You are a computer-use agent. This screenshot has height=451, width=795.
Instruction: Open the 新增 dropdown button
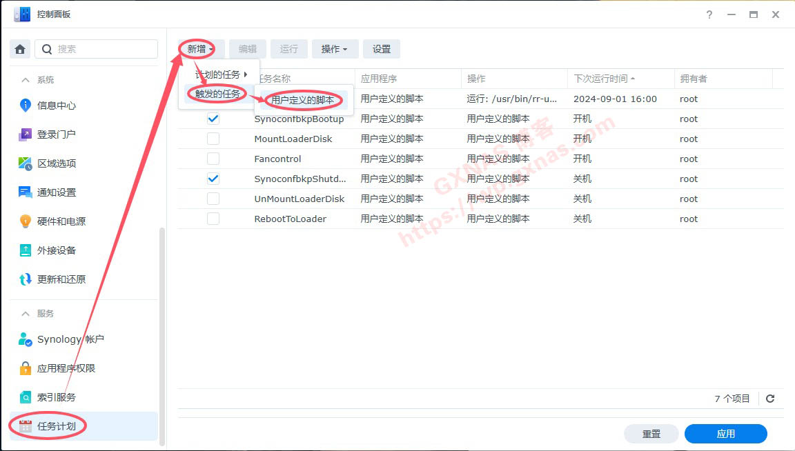point(200,49)
